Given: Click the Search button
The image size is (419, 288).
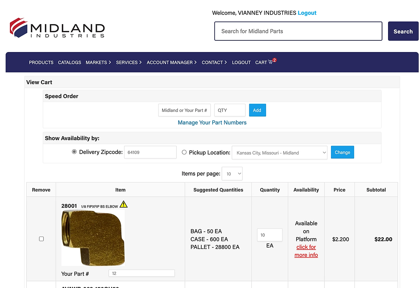Looking at the screenshot, I should pyautogui.click(x=403, y=31).
